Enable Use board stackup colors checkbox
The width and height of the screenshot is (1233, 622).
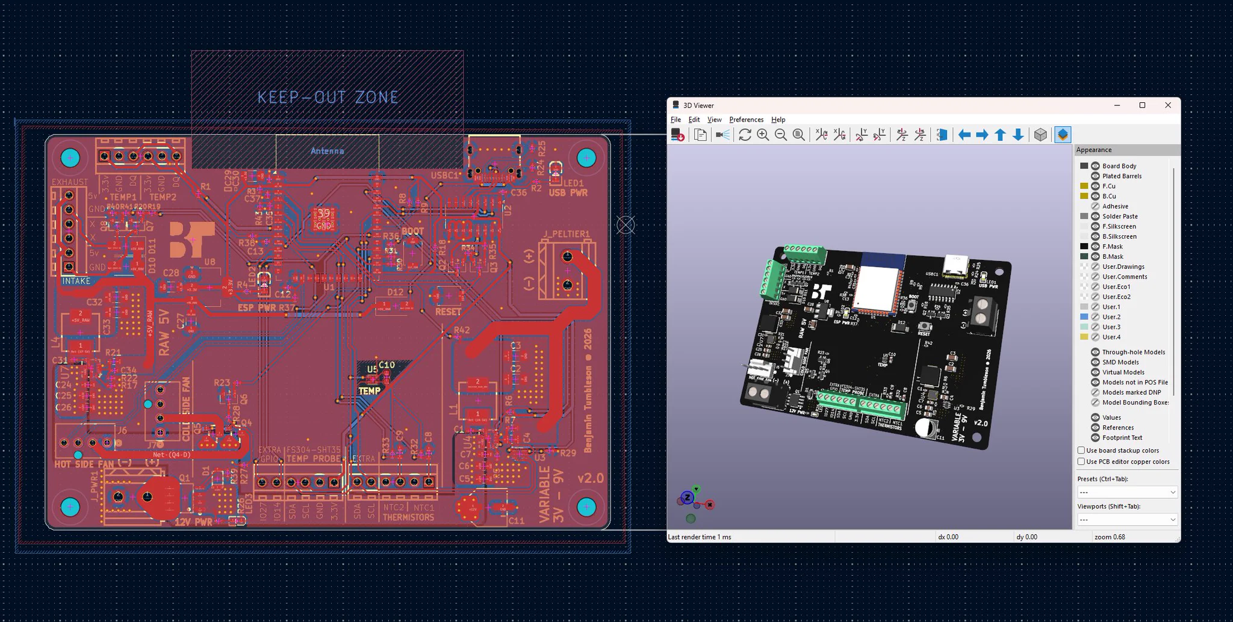[x=1081, y=450]
